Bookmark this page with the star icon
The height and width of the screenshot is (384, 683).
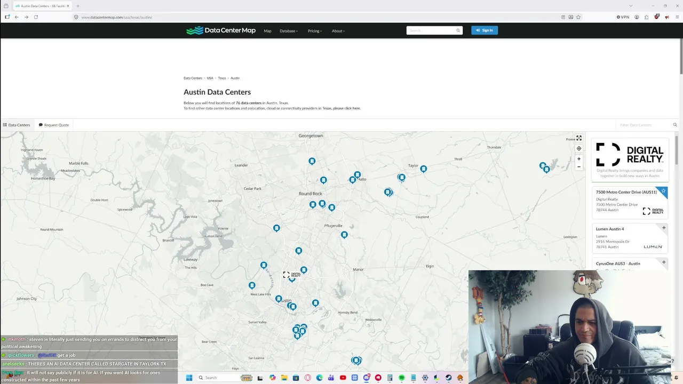coord(578,17)
